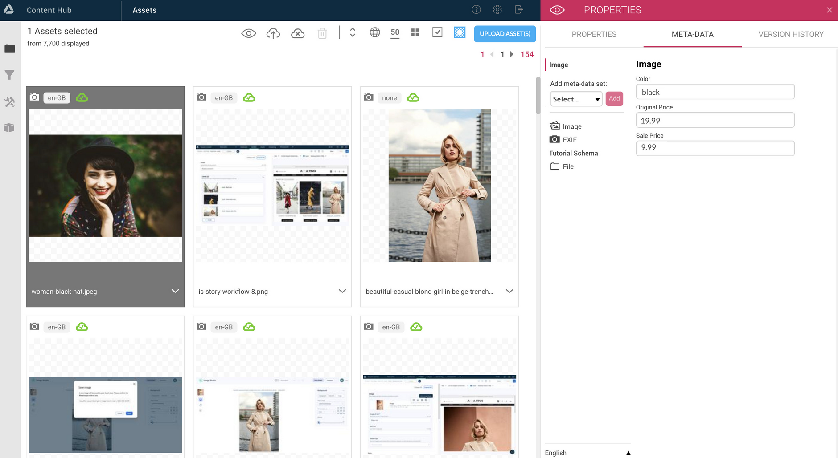This screenshot has height=458, width=838.
Task: Expand options for is-story-workflow-8.png
Action: coord(342,291)
